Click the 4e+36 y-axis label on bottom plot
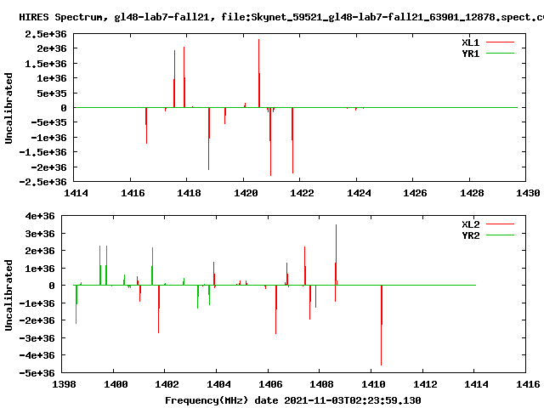Image resolution: width=544 pixels, height=408 pixels. (x=40, y=216)
